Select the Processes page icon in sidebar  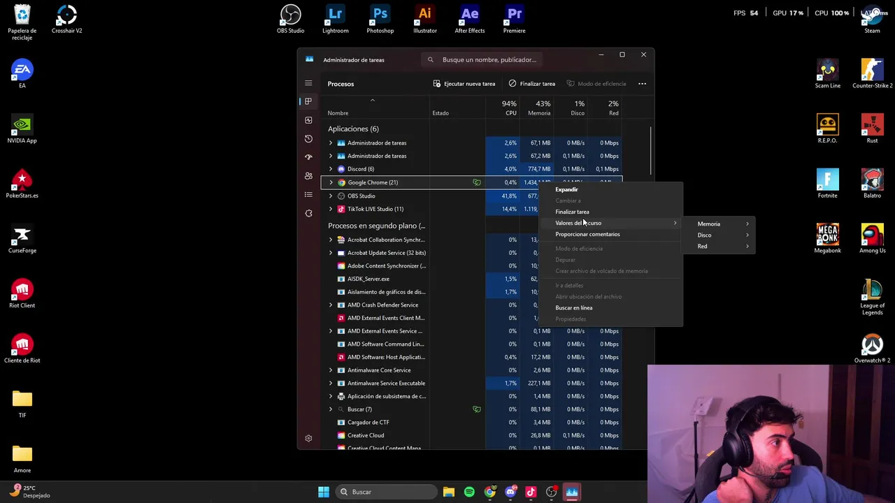pyautogui.click(x=308, y=101)
